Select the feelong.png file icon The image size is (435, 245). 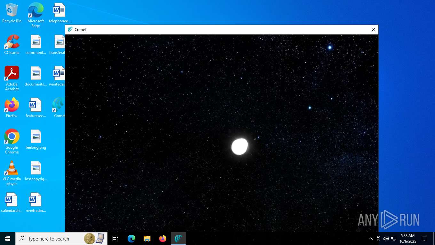pos(36,139)
